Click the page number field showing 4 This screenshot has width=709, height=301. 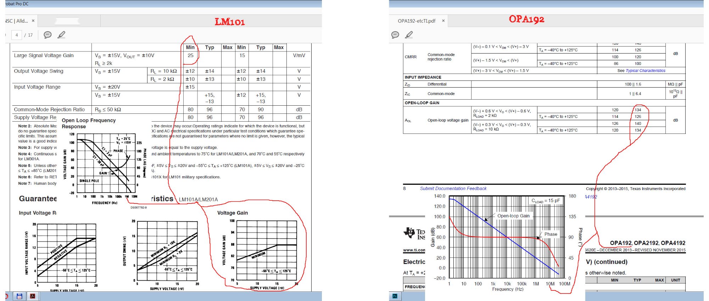[17, 35]
